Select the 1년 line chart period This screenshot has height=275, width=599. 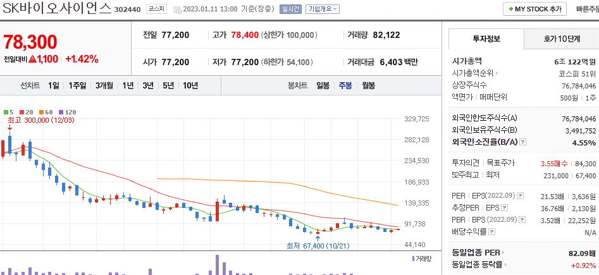(x=128, y=85)
